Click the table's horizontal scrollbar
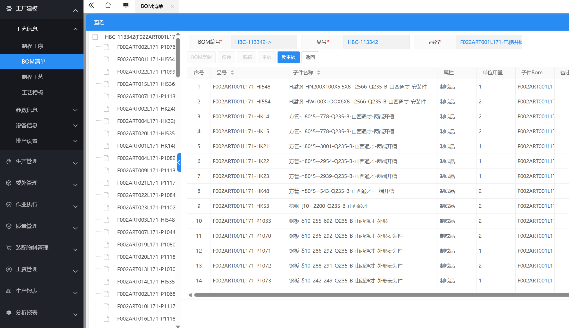Viewport: 569px width, 328px height. 381,295
